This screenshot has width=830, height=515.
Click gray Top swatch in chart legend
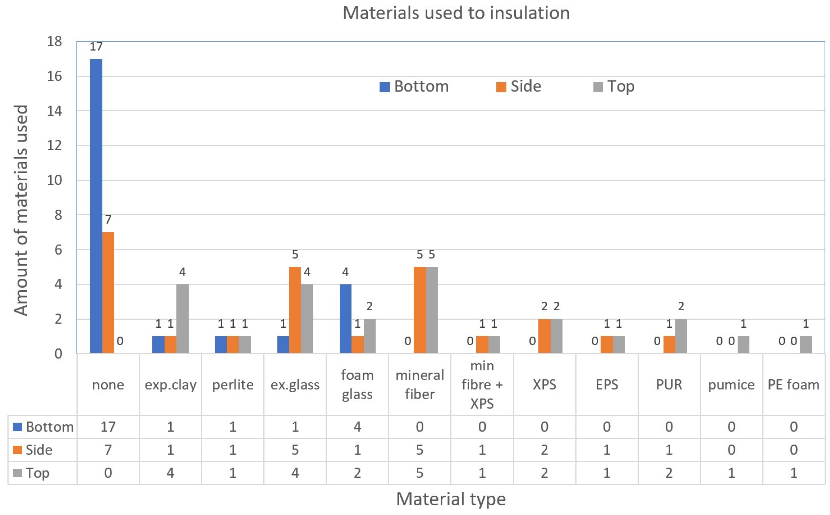(598, 87)
